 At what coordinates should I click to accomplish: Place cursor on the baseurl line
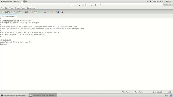(4, 44)
